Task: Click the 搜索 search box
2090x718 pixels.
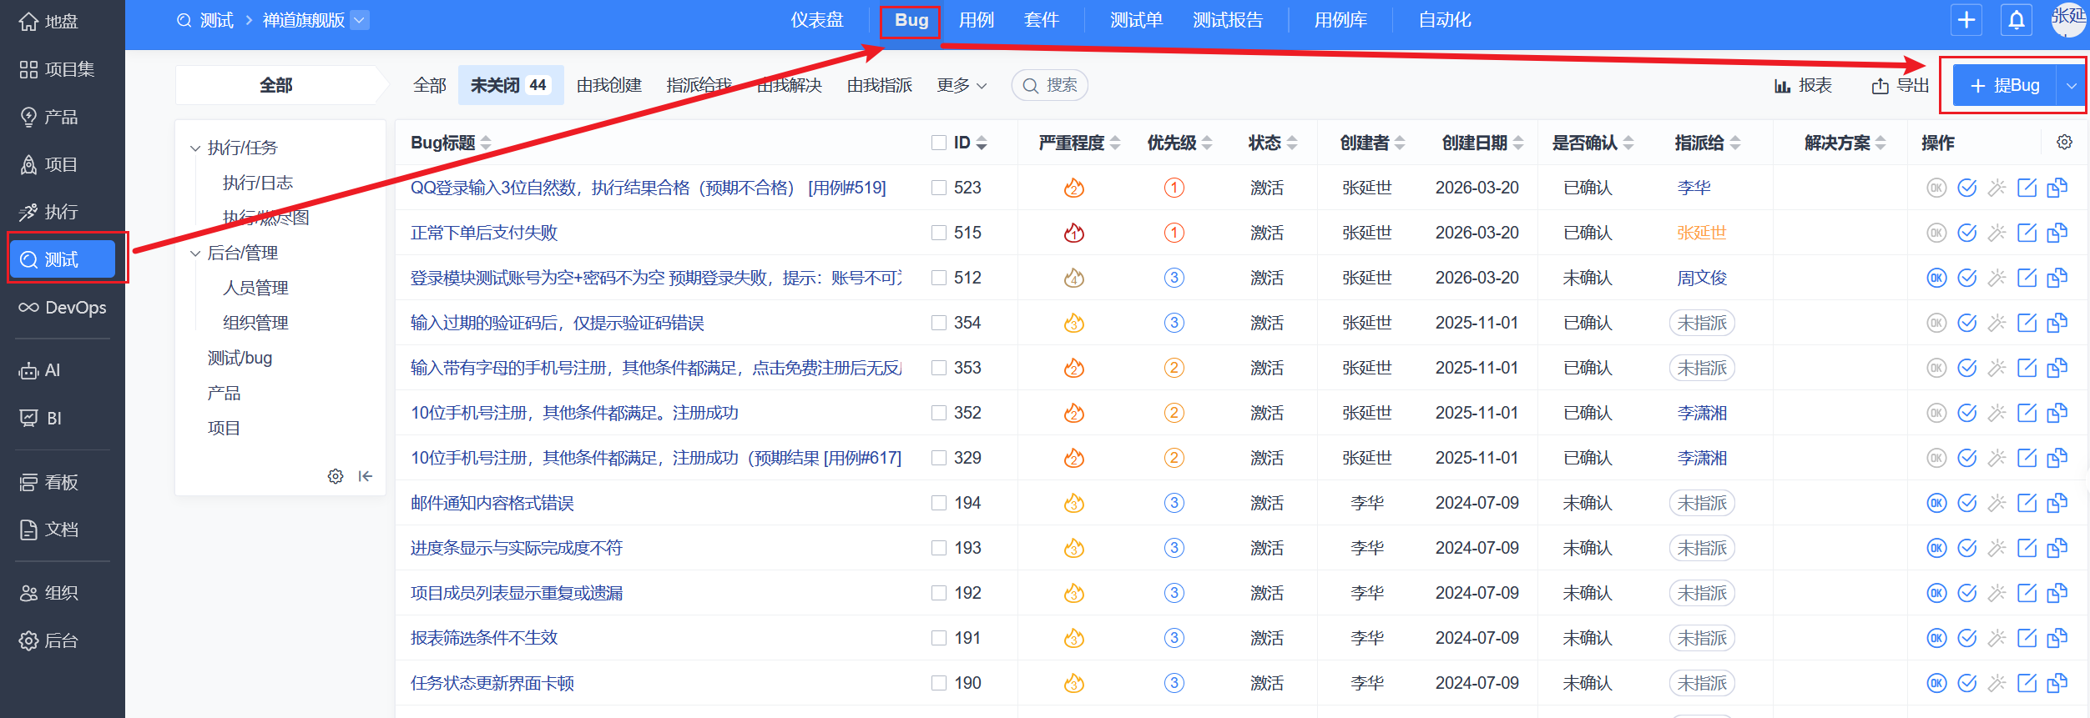Action: pos(1050,86)
